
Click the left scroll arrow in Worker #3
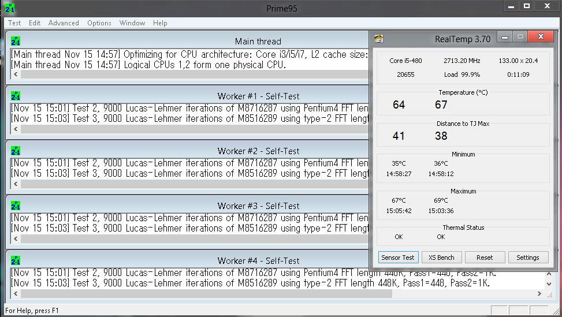tap(16, 238)
